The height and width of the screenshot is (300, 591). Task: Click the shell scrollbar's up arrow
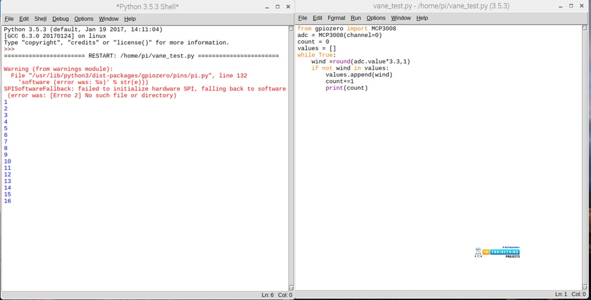tap(291, 29)
